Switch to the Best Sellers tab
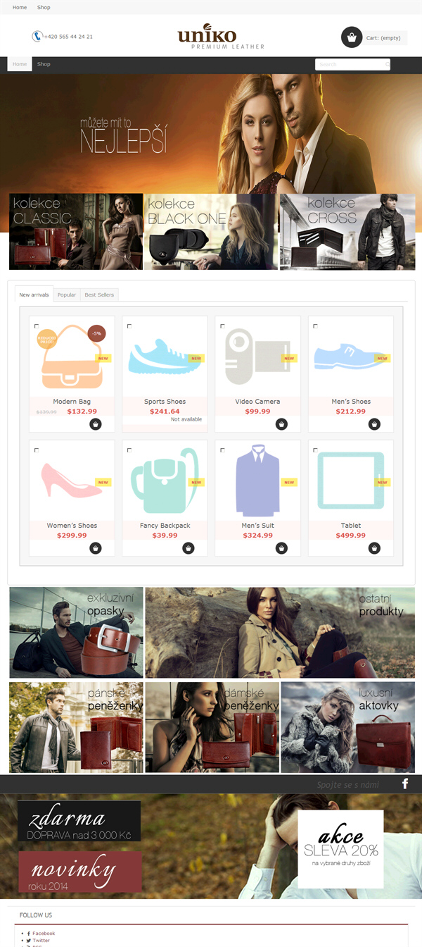The width and height of the screenshot is (422, 947). point(99,295)
